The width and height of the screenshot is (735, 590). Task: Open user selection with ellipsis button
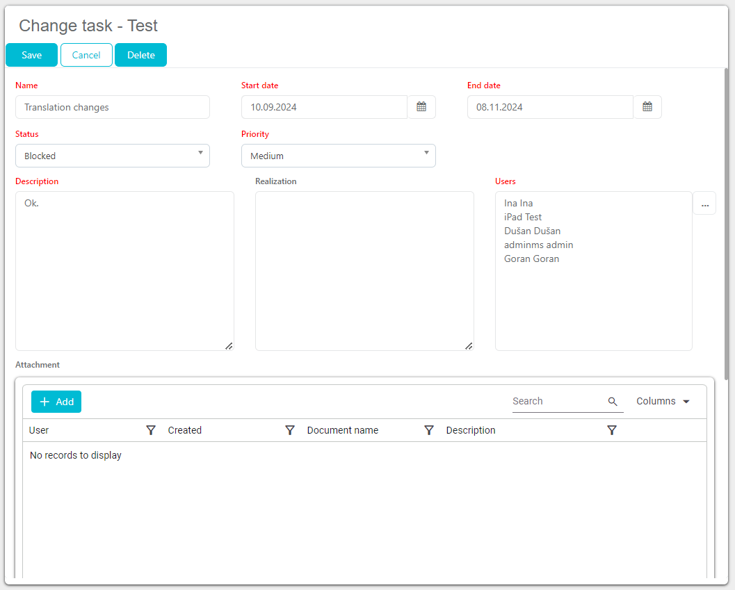[704, 204]
